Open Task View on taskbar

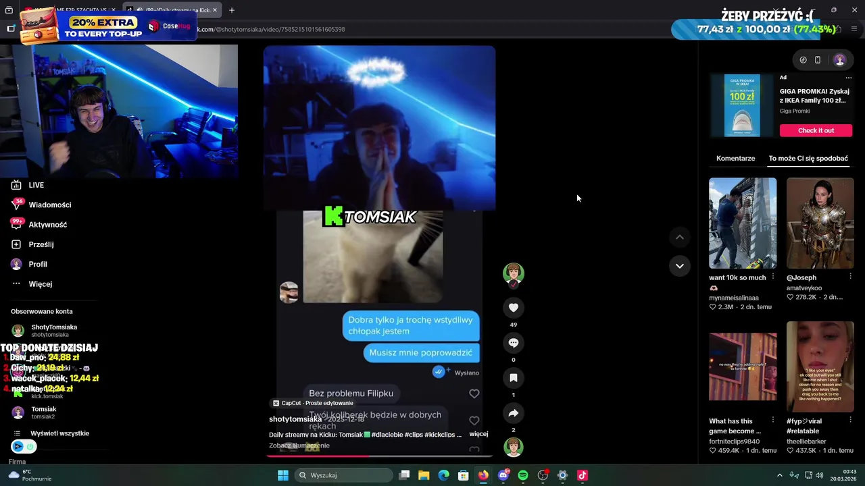(x=404, y=475)
